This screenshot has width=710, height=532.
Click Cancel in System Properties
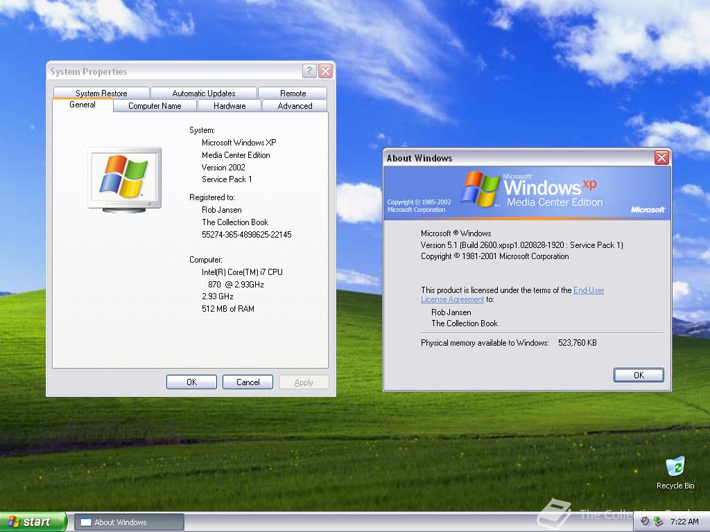point(248,382)
